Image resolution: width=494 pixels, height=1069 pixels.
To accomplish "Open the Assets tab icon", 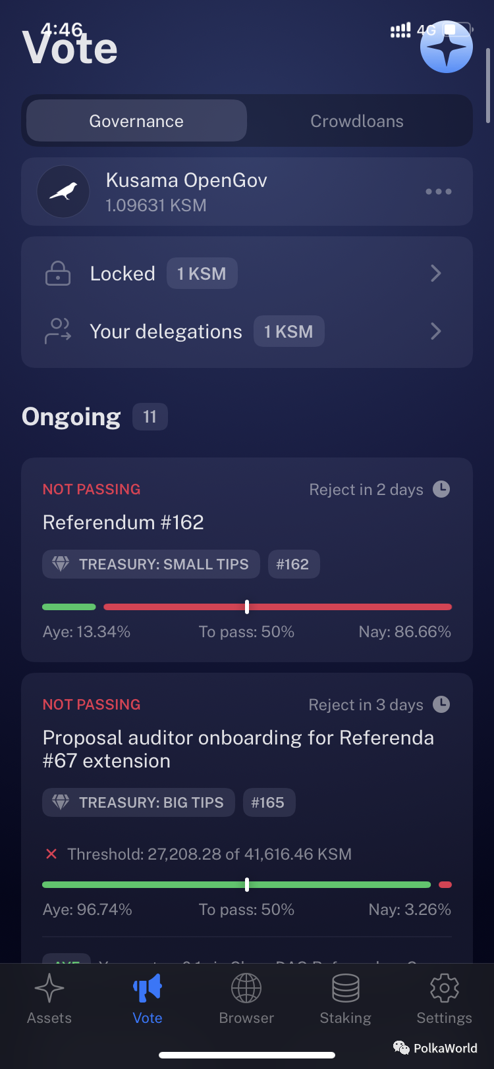I will click(49, 987).
